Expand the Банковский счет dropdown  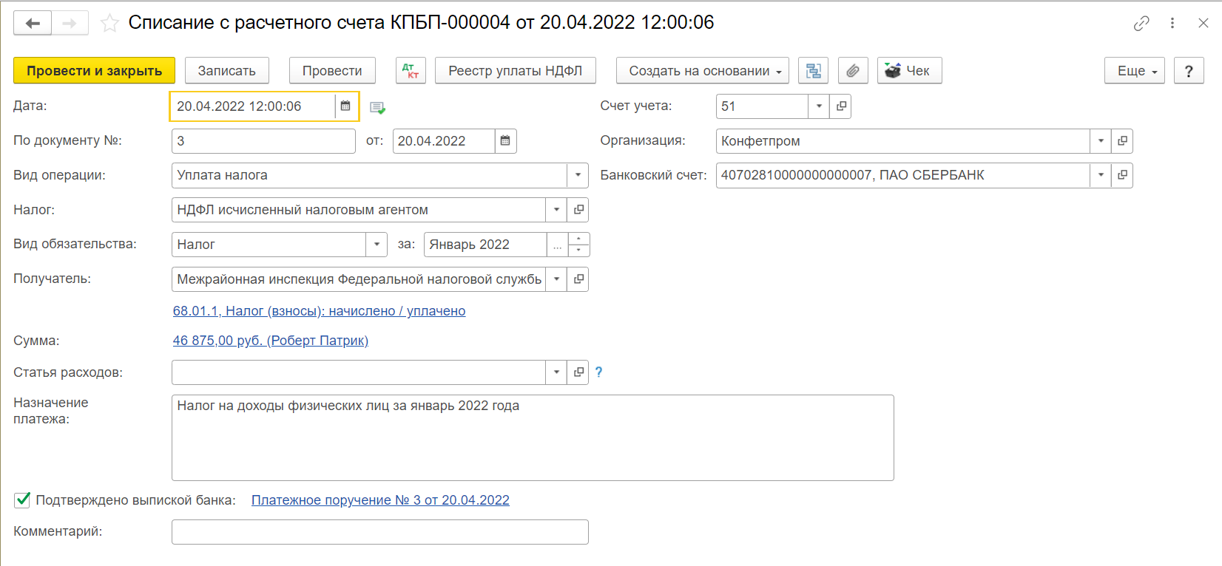click(1100, 176)
